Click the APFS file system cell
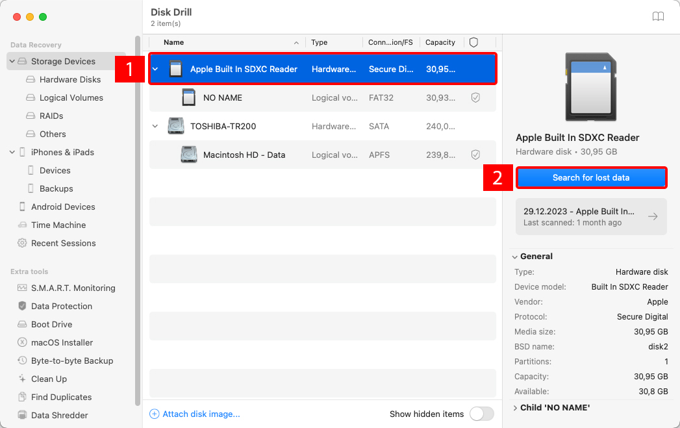Viewport: 680px width, 428px height. tap(379, 155)
